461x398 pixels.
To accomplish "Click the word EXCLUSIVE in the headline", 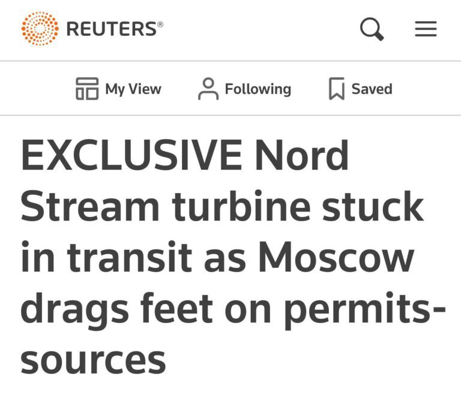I will [x=131, y=155].
